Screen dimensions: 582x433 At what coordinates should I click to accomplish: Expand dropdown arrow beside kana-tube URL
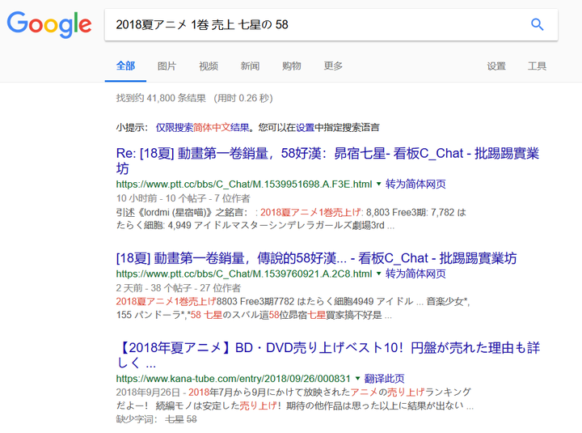coord(358,378)
